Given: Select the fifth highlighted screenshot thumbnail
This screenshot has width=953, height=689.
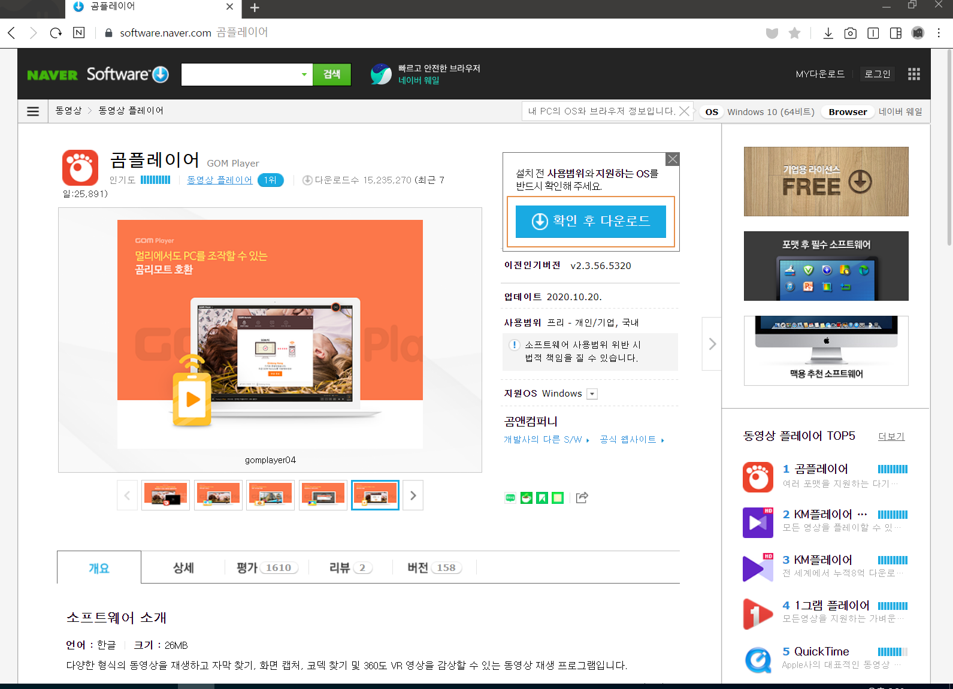Looking at the screenshot, I should (375, 495).
